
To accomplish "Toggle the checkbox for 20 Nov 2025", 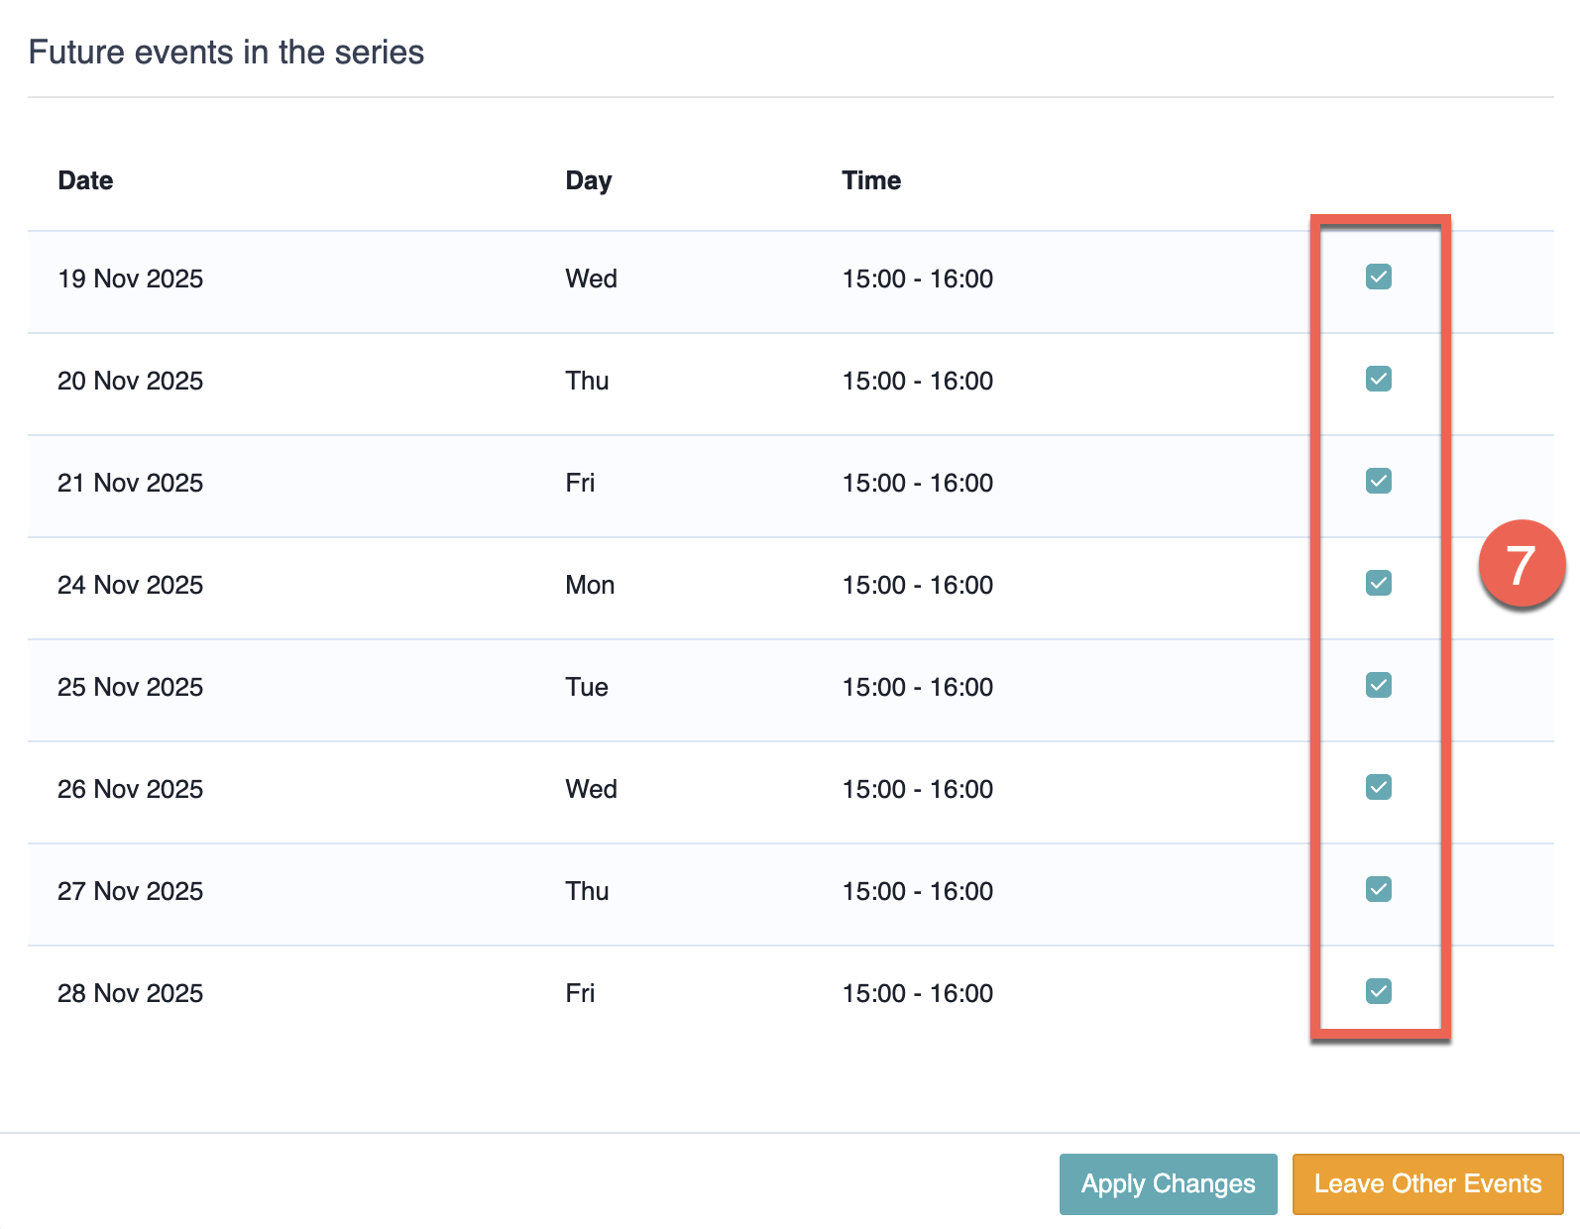I will pos(1378,380).
